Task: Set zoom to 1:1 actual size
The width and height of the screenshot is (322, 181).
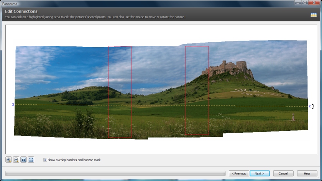Action: [23, 160]
